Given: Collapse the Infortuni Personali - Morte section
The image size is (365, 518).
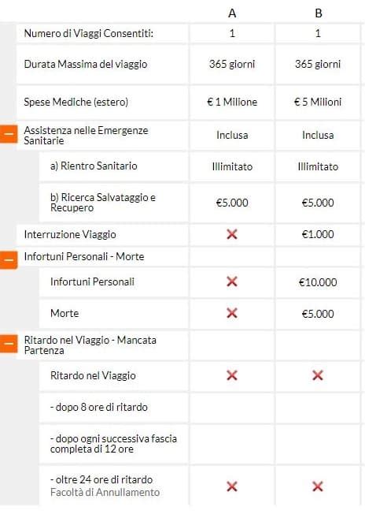Looking at the screenshot, I should [x=9, y=259].
